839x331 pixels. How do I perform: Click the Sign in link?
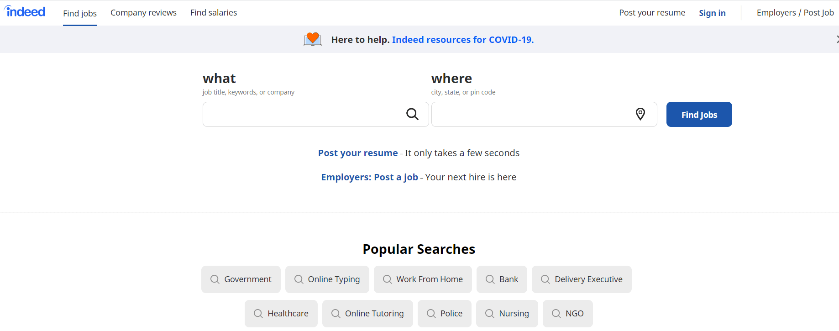pos(712,13)
